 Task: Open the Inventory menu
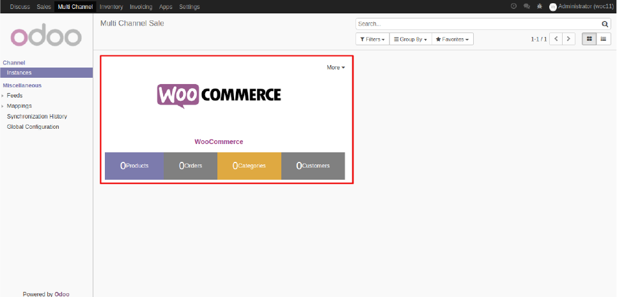(111, 6)
